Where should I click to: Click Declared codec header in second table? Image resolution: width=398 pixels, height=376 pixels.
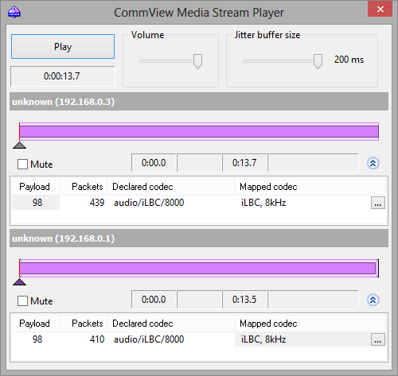(x=171, y=324)
